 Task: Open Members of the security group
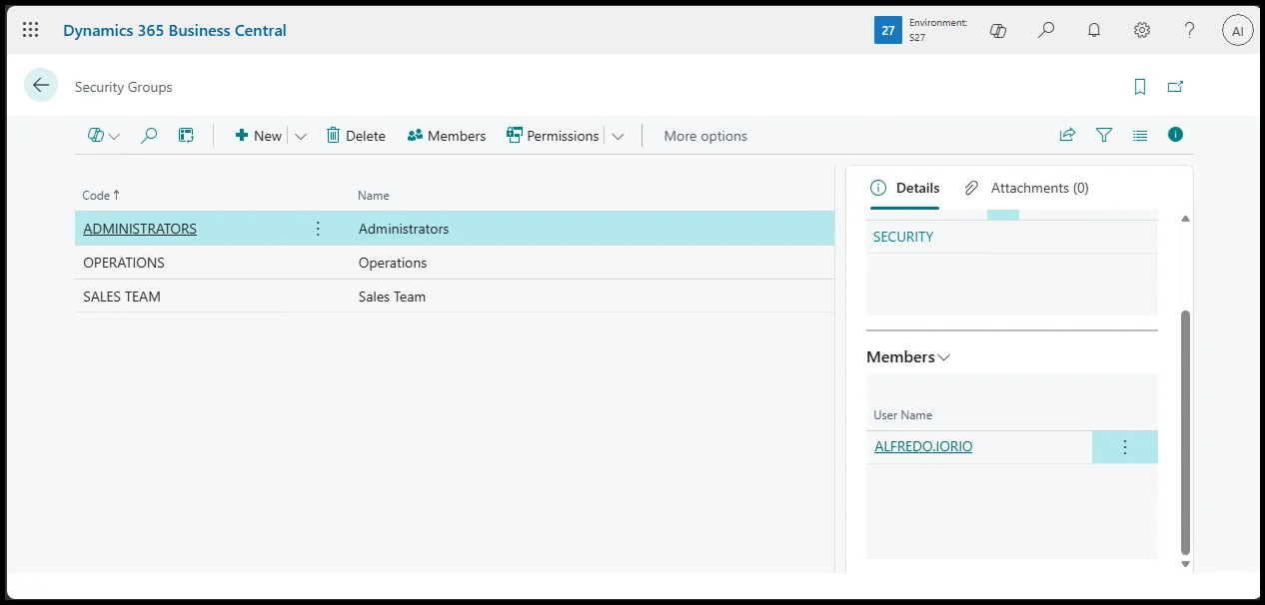[x=447, y=136]
